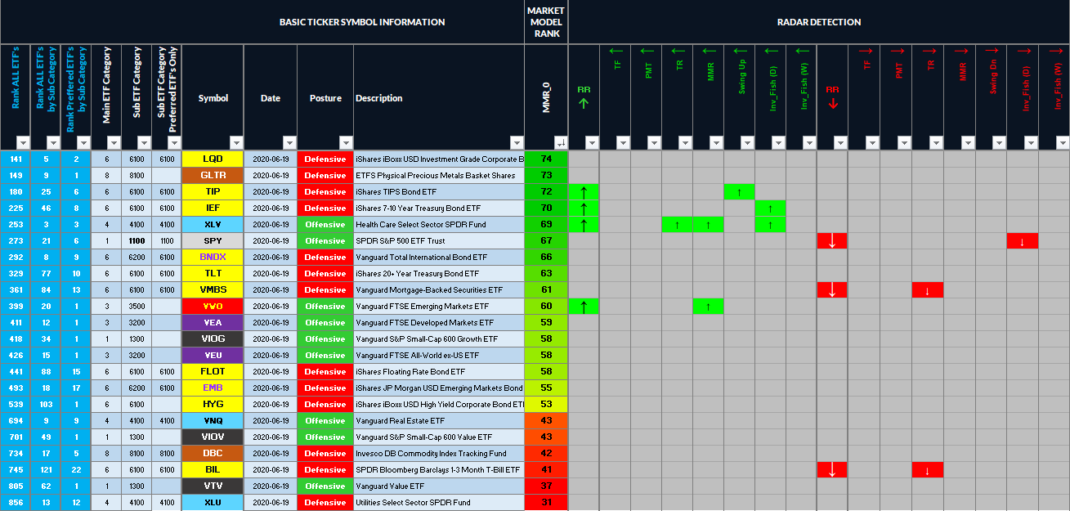Click TIP's green Swing Up indicator
1070x511 pixels.
tap(739, 191)
